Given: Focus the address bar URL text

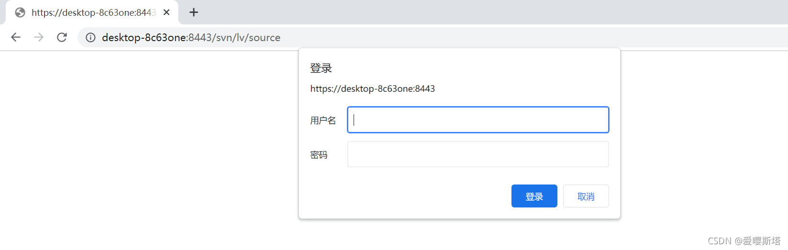Looking at the screenshot, I should pyautogui.click(x=191, y=37).
